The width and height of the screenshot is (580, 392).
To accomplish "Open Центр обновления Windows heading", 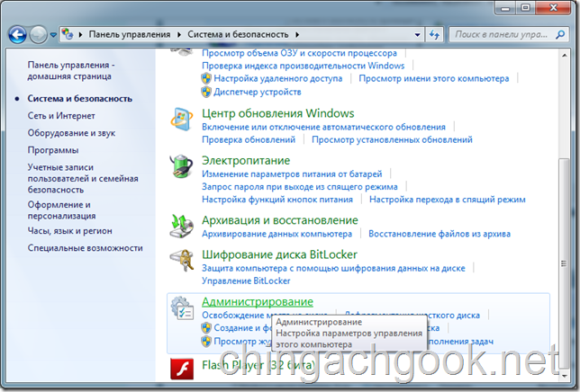I will click(277, 113).
